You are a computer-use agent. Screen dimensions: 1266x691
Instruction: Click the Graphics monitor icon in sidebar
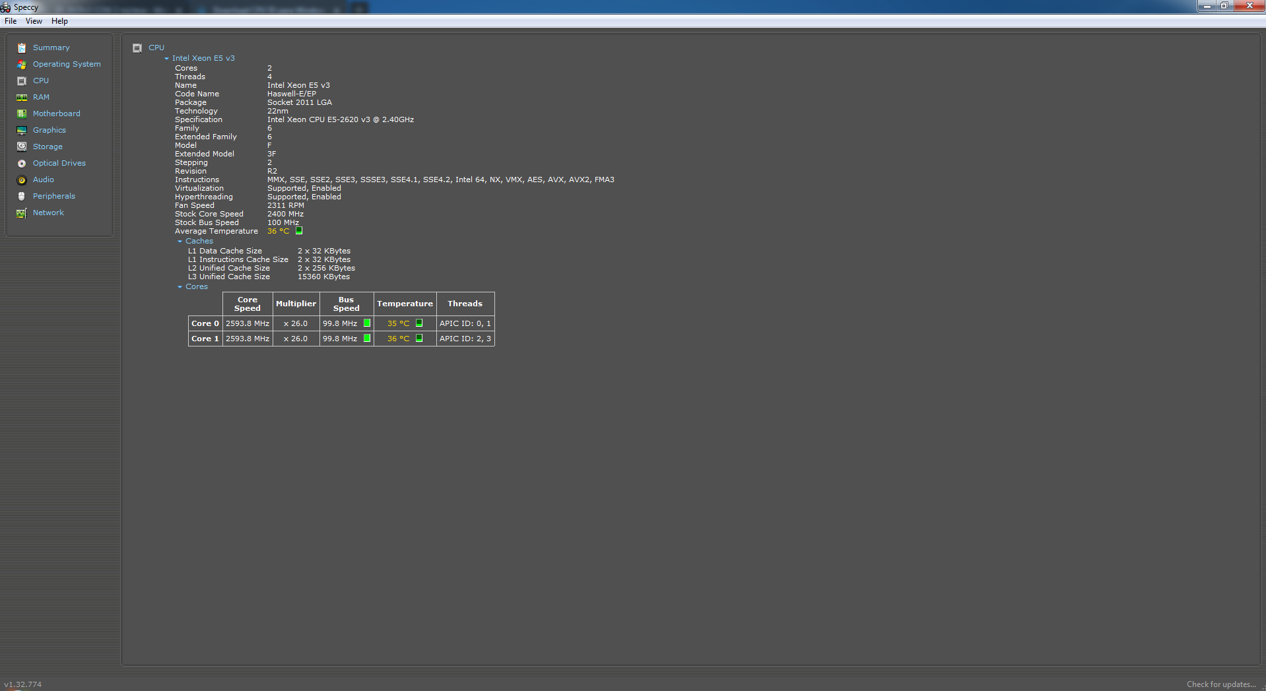22,130
